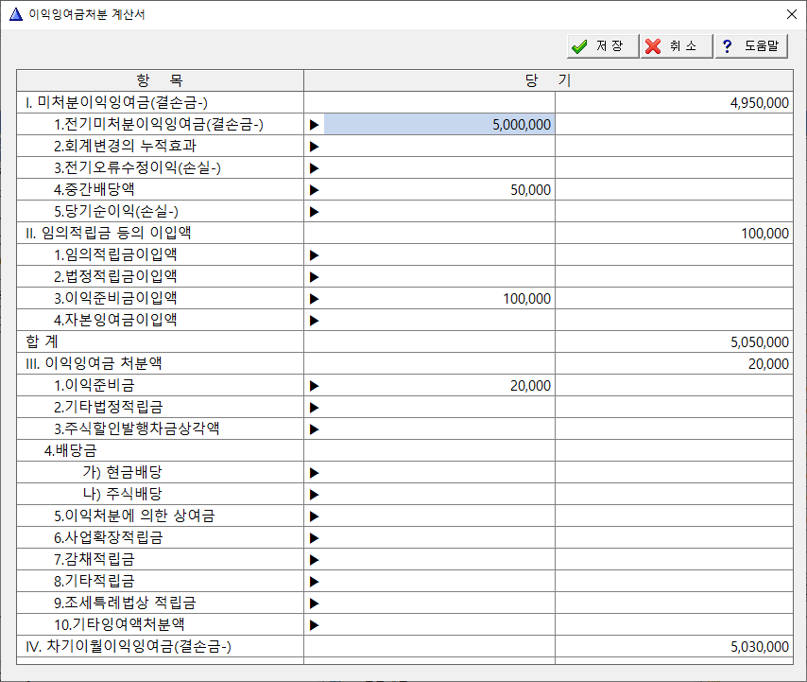Click the 5,050,000 합계 value
This screenshot has height=682, width=807.
click(x=759, y=342)
